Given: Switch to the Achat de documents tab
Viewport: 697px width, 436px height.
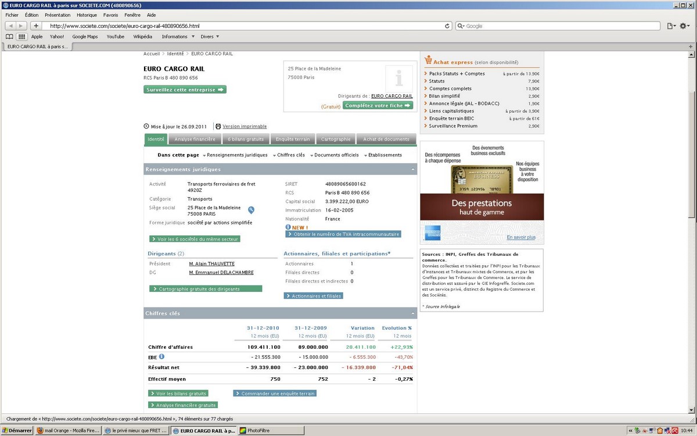Looking at the screenshot, I should click(x=386, y=139).
